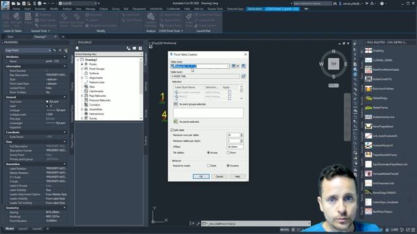Click the Offset value field

click(235, 147)
